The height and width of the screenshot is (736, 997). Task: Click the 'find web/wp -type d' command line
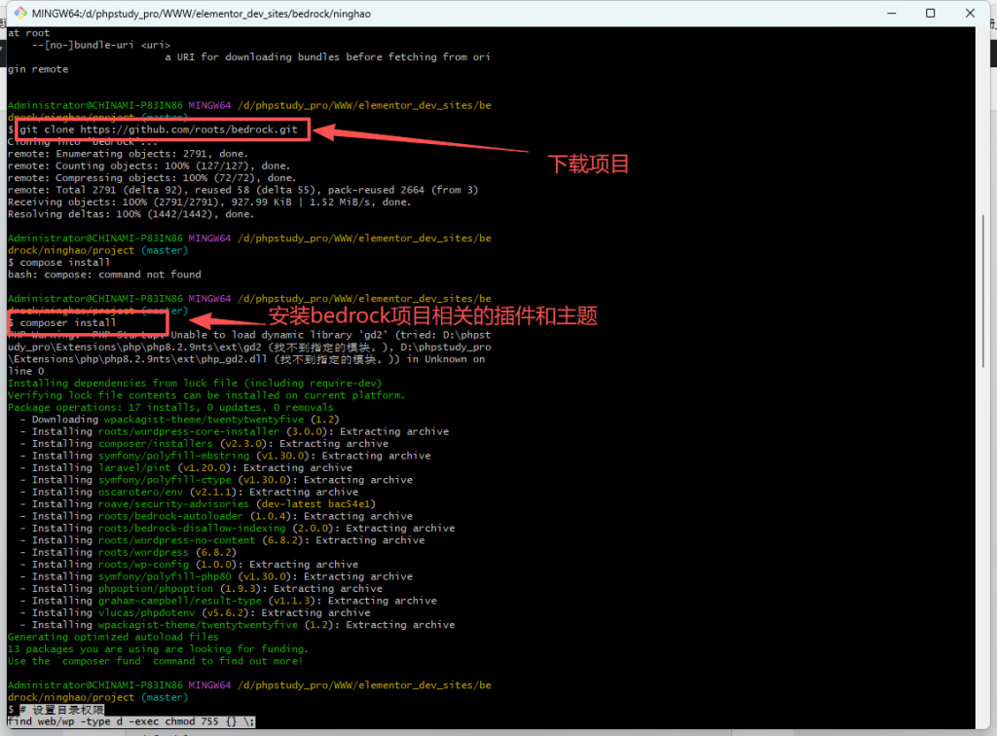[x=130, y=721]
